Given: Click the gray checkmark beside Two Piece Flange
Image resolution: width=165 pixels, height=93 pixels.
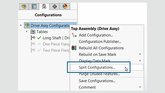Looking at the screenshot, I should 39,50.
